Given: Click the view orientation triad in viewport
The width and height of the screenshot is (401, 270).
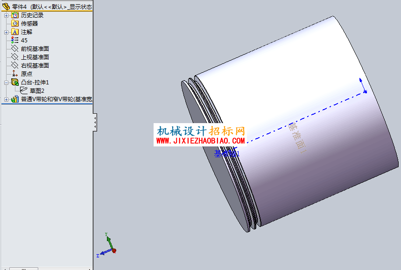Looking at the screenshot, I should [107, 245].
